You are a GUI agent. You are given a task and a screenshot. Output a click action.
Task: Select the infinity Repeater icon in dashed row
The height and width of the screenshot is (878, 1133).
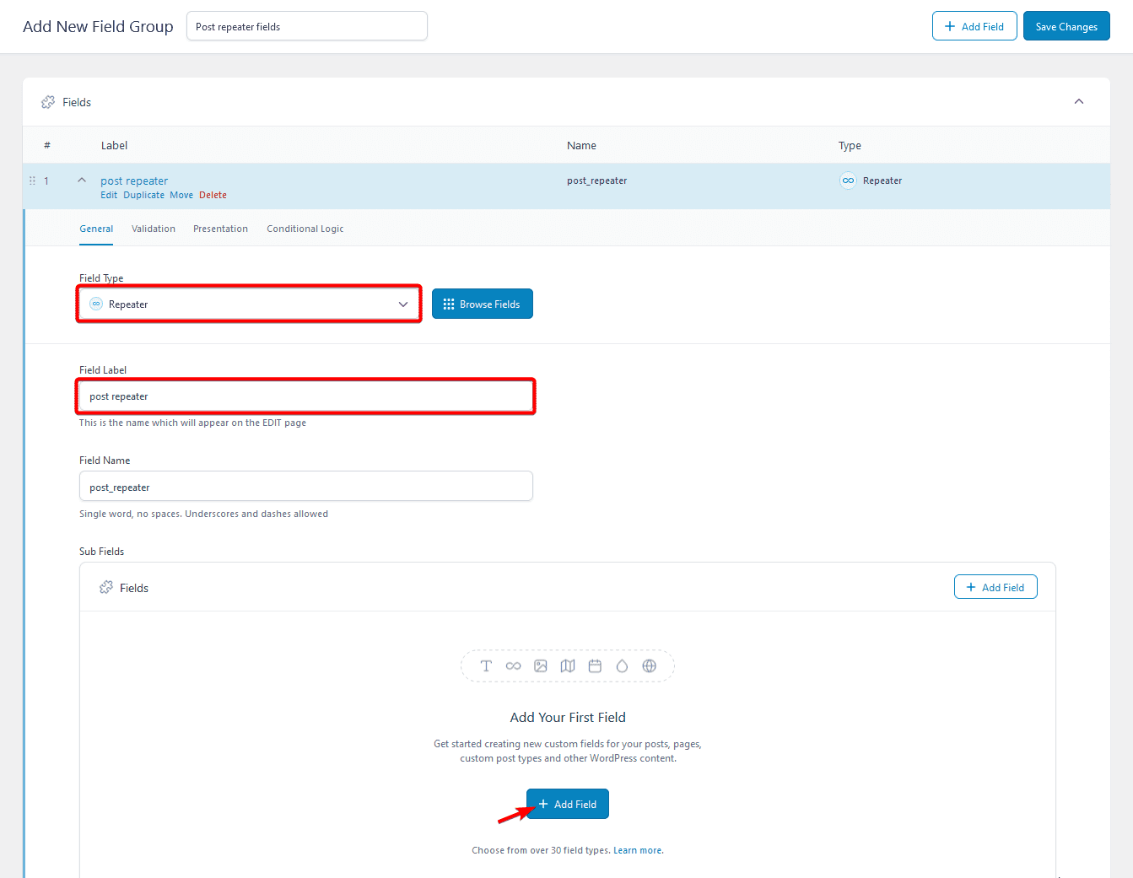tap(513, 665)
